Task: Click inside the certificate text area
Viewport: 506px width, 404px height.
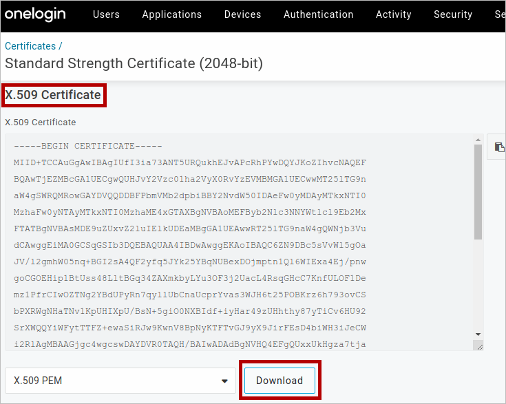Action: (234, 241)
